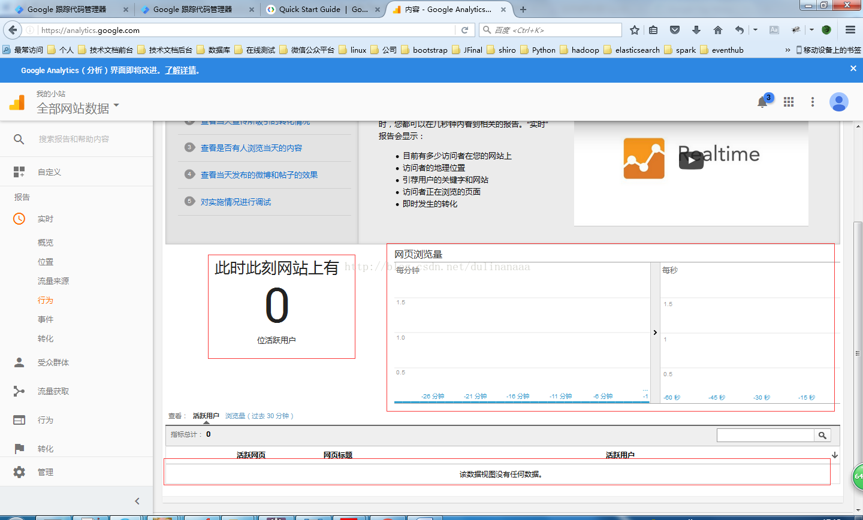This screenshot has height=520, width=863.
Task: Open the 技术文档前台 bookmark folder
Action: pyautogui.click(x=105, y=50)
